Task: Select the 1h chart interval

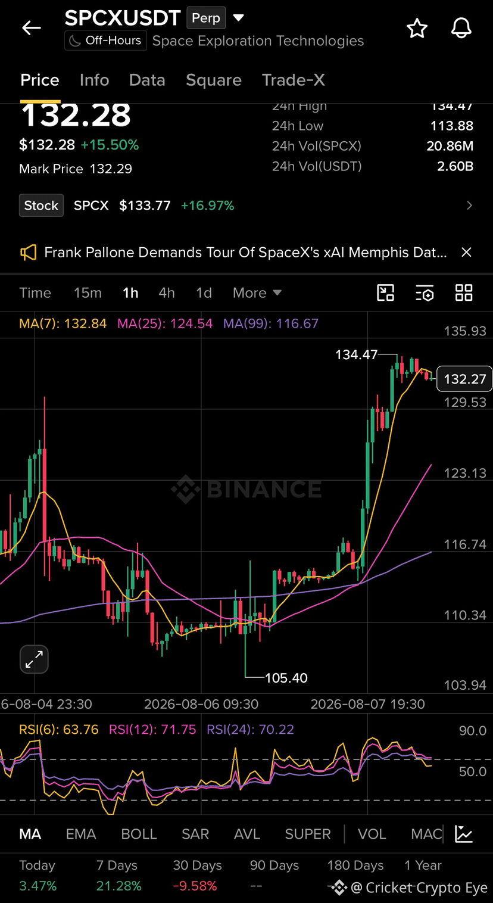Action: [x=130, y=292]
